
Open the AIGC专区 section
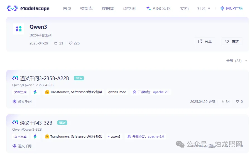click(x=161, y=8)
